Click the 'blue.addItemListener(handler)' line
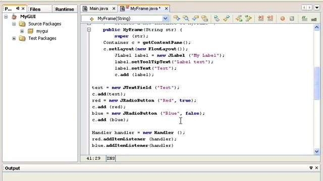Viewport: 323px width, 181px height. point(133,145)
